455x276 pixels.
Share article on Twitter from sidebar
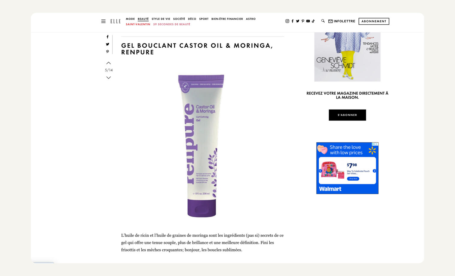[108, 44]
